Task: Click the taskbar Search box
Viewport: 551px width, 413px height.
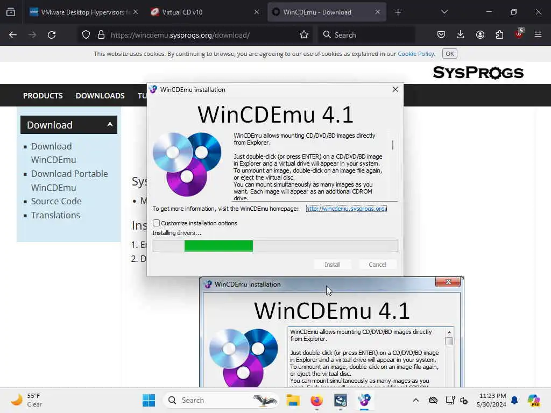Action: coord(221,400)
